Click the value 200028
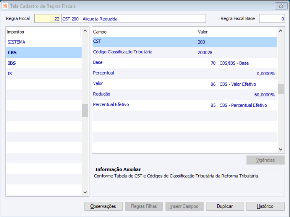 pos(205,53)
